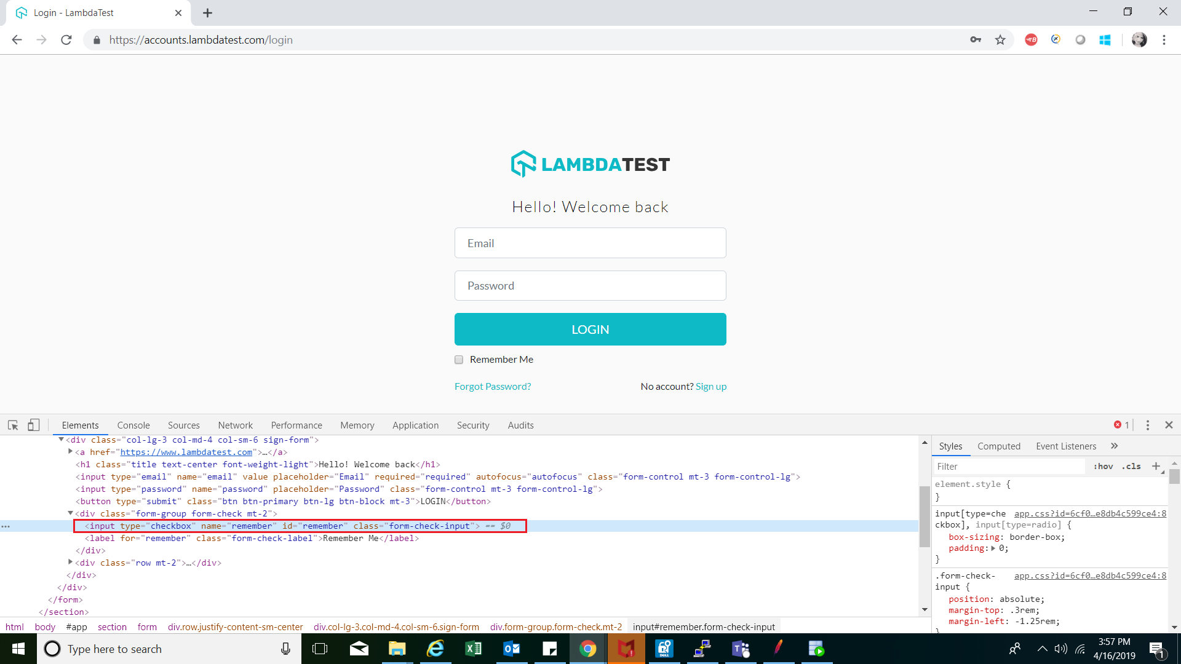Click the Email input field
Image resolution: width=1181 pixels, height=664 pixels.
[590, 242]
